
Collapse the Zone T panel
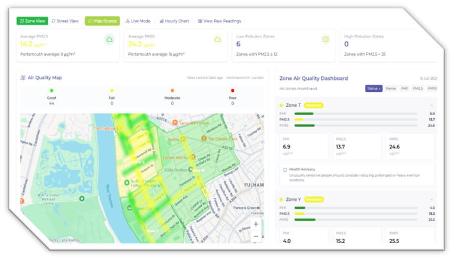(x=431, y=105)
